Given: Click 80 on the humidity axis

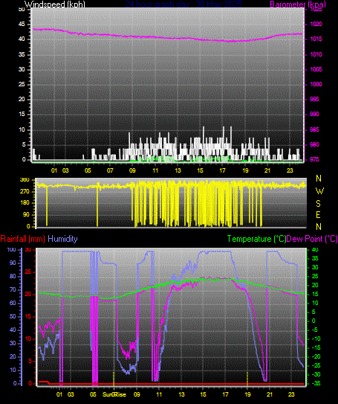Looking at the screenshot, I should tap(13, 277).
